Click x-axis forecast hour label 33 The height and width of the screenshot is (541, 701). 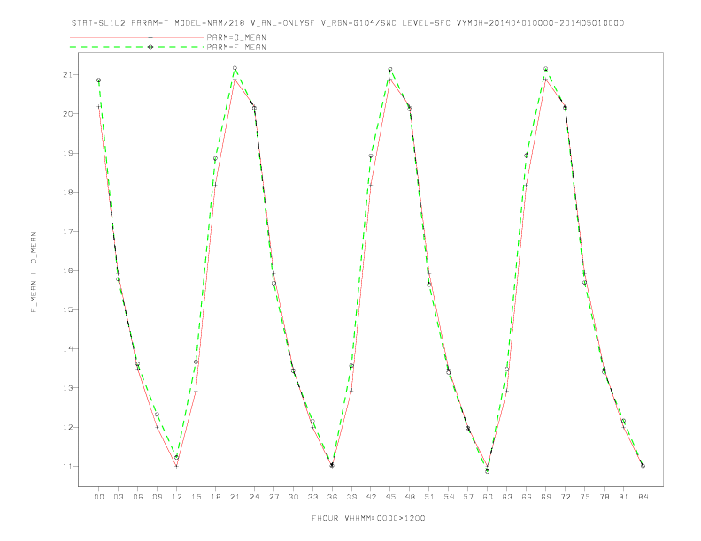[x=312, y=497]
